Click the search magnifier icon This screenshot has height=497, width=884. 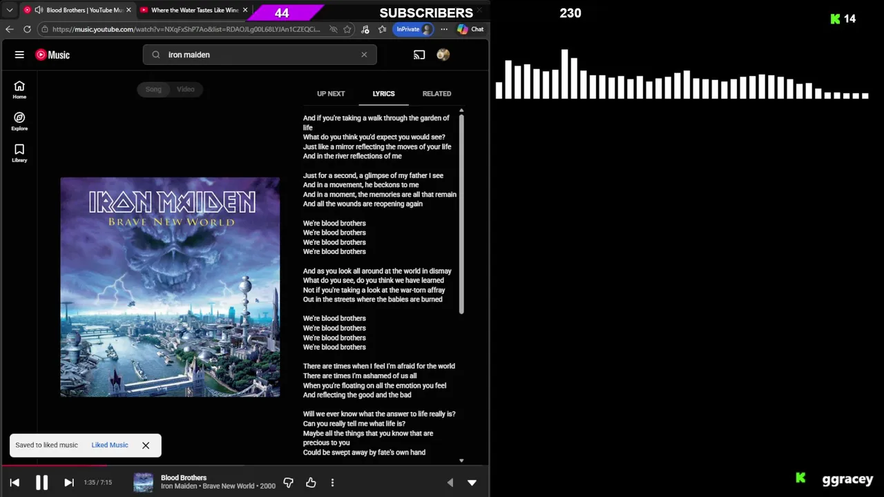tap(155, 55)
